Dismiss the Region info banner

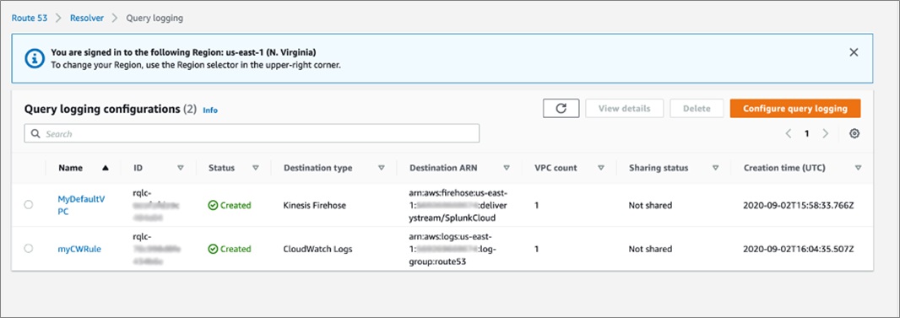854,52
